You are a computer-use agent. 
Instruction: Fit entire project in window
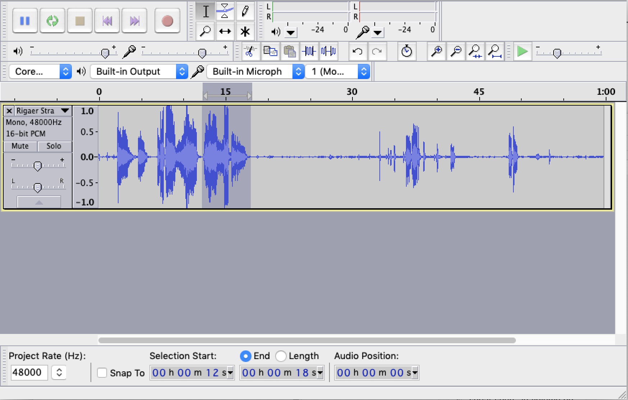(495, 51)
